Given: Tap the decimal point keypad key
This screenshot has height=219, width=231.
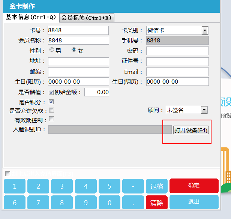Looking at the screenshot, I should [x=133, y=203].
